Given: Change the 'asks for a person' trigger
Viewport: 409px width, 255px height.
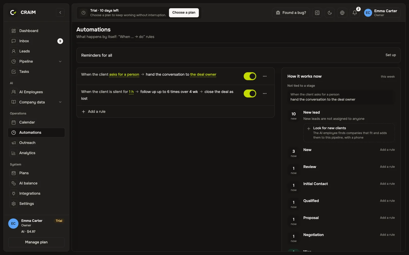Looking at the screenshot, I should pyautogui.click(x=124, y=74).
